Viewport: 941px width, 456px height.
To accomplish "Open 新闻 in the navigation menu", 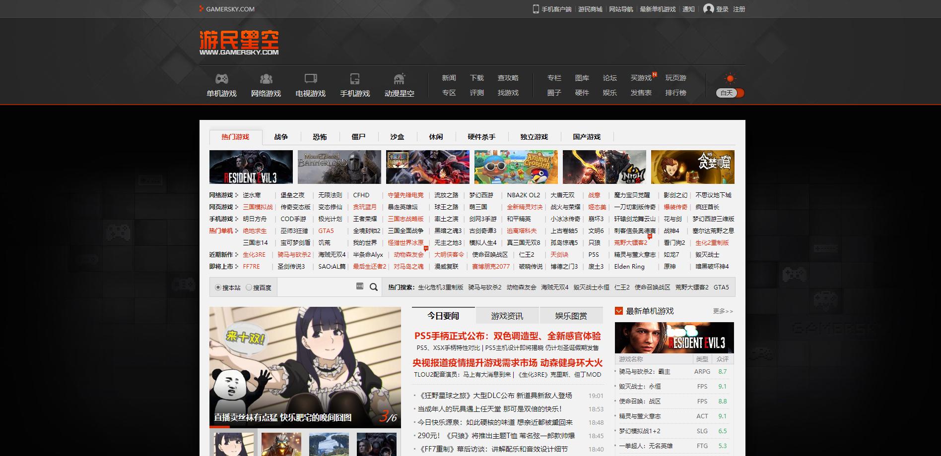I will 449,78.
